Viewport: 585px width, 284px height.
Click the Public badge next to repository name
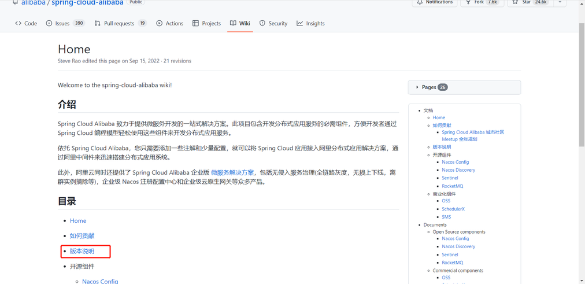[136, 2]
